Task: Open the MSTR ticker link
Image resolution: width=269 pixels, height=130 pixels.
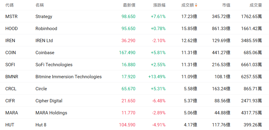Action: click(11, 17)
